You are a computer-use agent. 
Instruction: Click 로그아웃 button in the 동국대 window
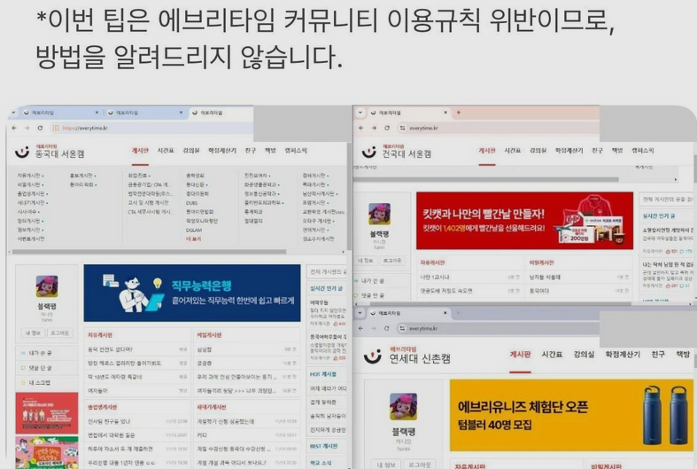(59, 332)
